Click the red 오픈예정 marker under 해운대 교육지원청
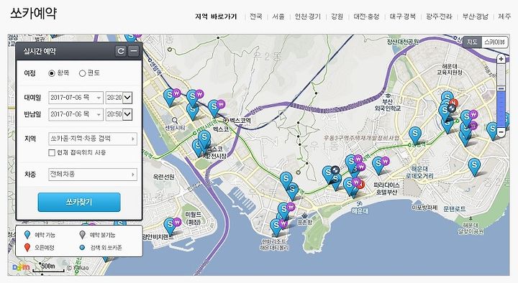Image resolution: width=518 pixels, height=283 pixels. click(x=454, y=103)
